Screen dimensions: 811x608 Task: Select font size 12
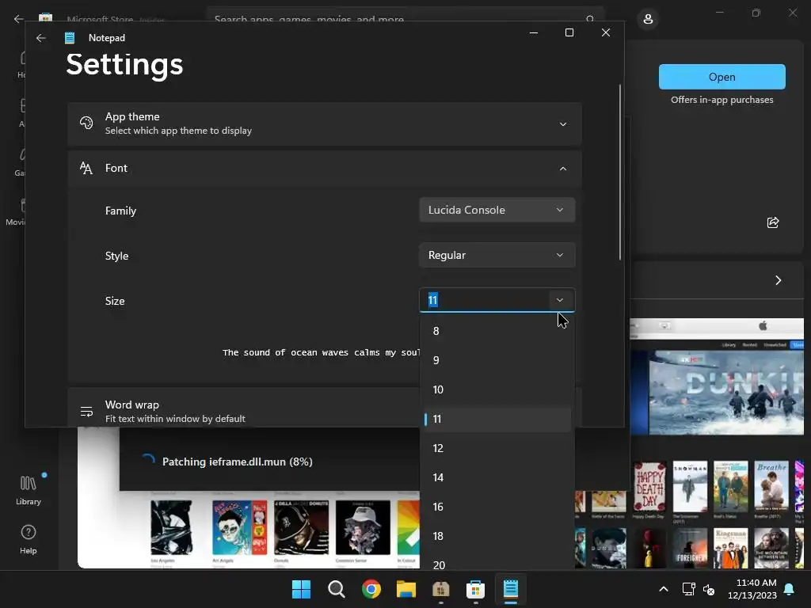click(497, 448)
